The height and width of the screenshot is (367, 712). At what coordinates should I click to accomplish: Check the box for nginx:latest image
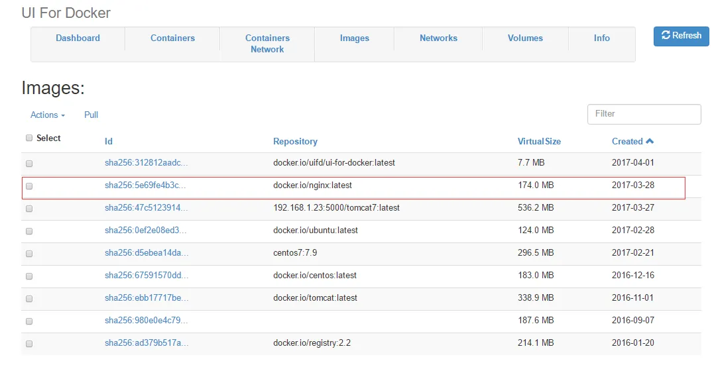coord(29,186)
